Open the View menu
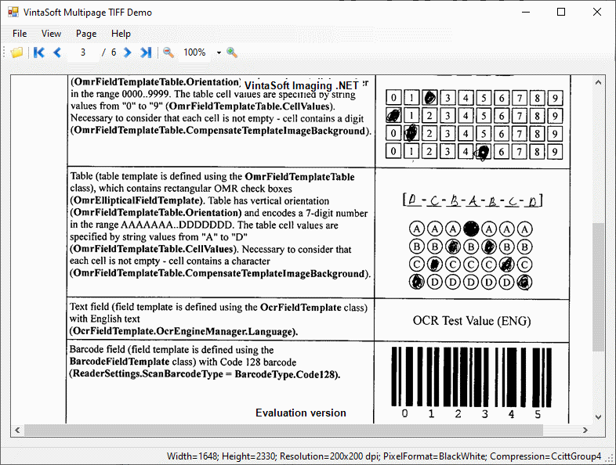 [51, 34]
